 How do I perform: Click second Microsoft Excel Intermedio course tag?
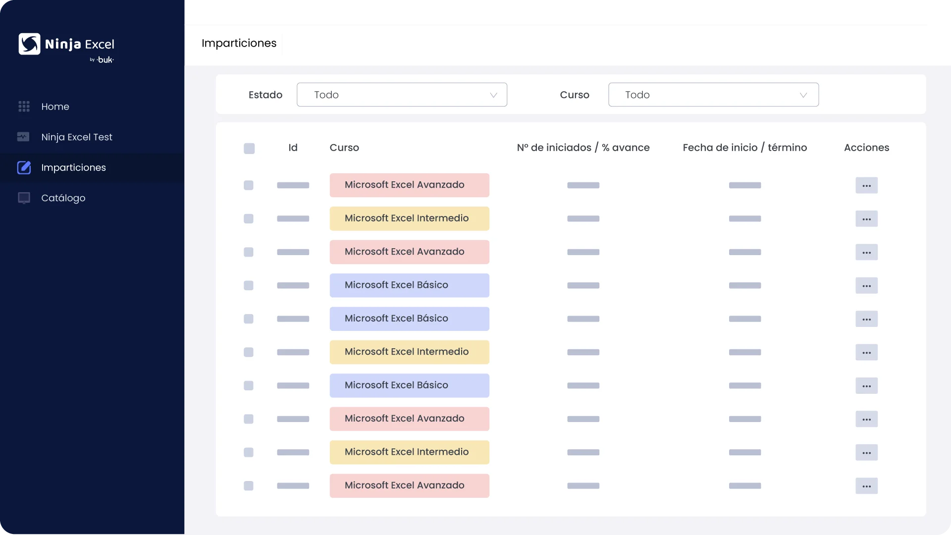tap(410, 352)
